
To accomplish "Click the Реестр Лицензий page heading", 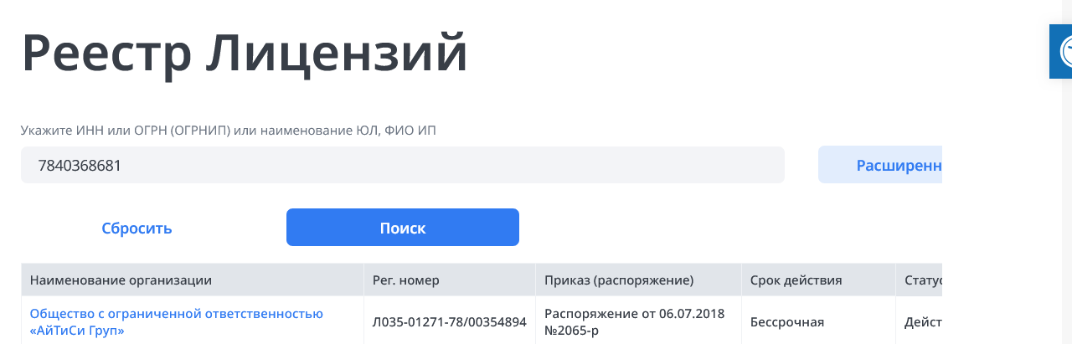I will (x=245, y=54).
